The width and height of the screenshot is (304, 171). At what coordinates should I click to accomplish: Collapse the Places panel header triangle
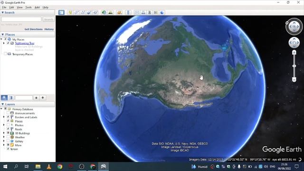tap(2, 35)
